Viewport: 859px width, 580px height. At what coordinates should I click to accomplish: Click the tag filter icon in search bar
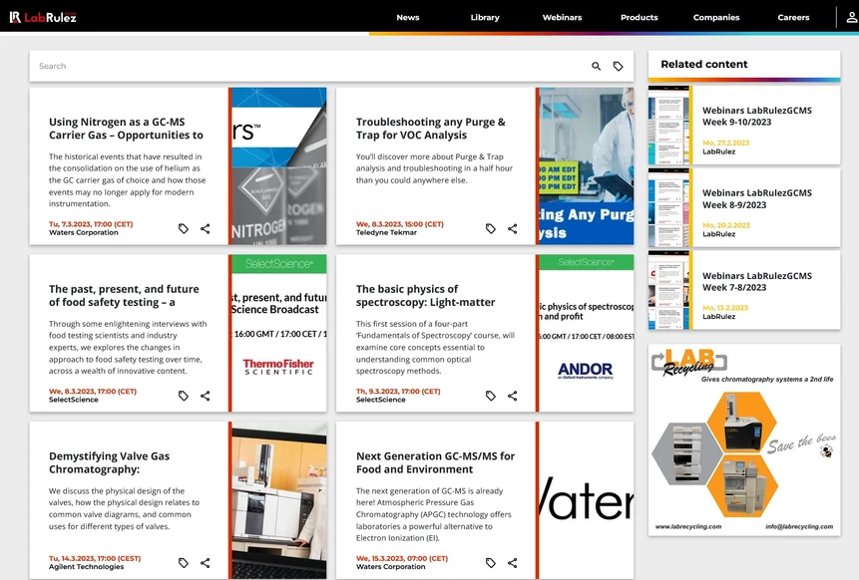pyautogui.click(x=618, y=66)
